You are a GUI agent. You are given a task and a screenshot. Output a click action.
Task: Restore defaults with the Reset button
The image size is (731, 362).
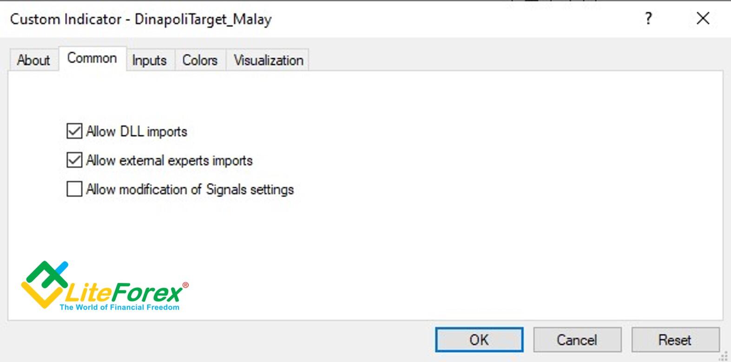point(676,340)
